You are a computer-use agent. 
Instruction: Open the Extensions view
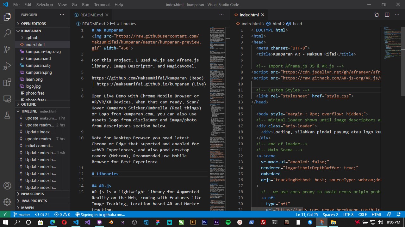7,83
